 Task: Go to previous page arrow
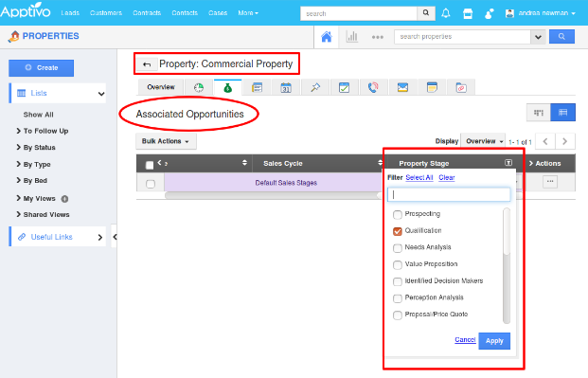coord(545,141)
